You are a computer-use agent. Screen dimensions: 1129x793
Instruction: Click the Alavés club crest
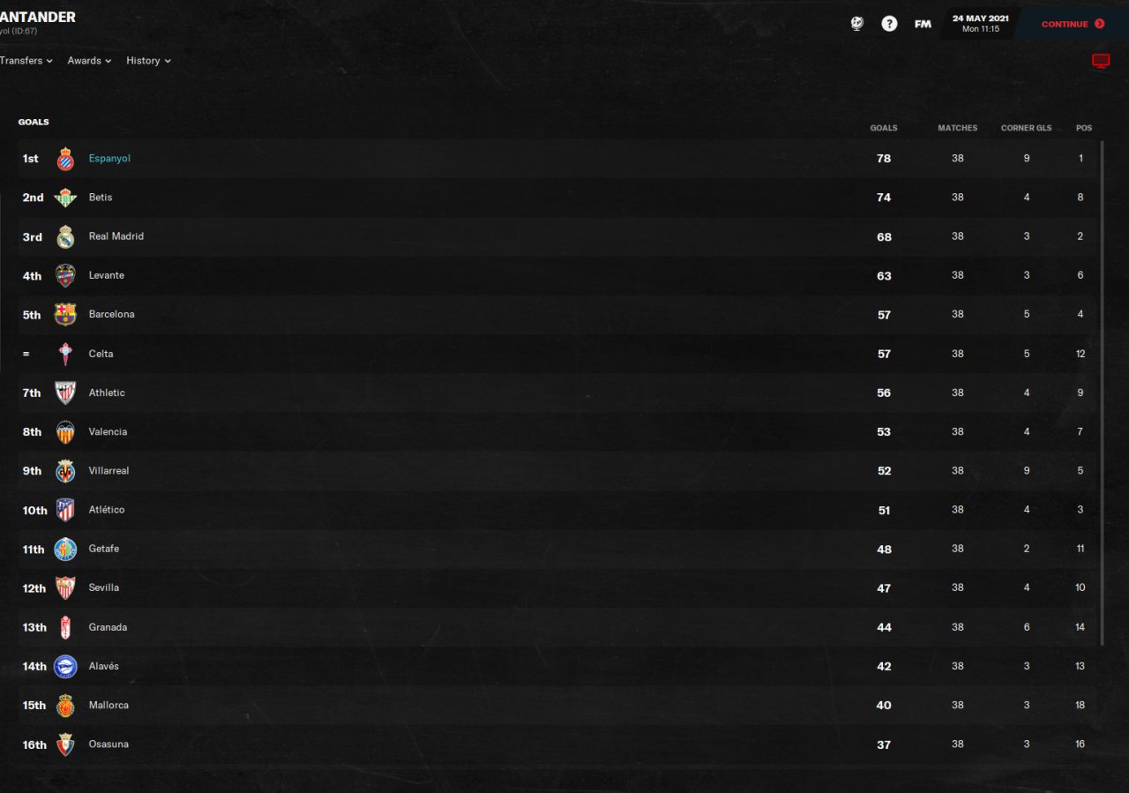point(65,666)
